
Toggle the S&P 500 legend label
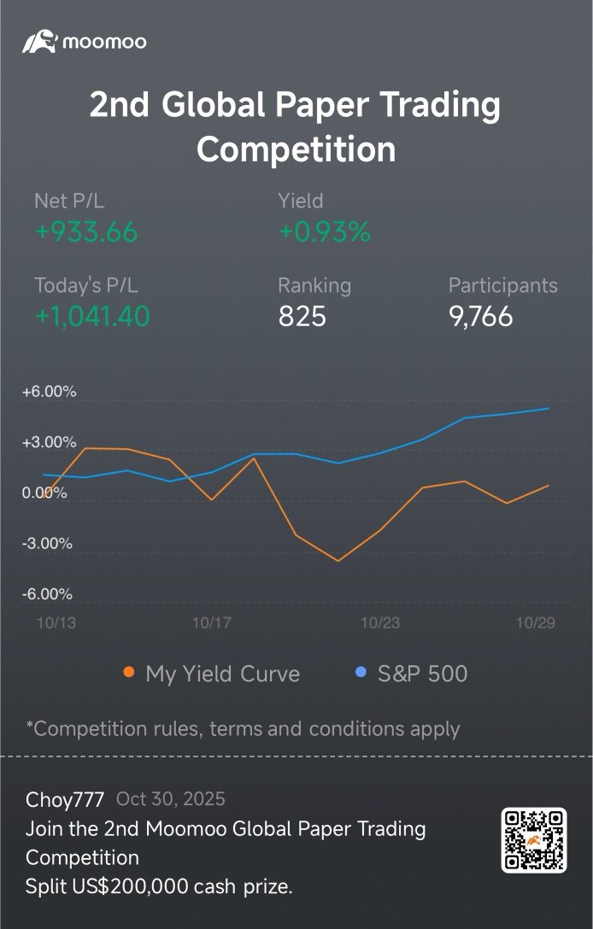[422, 674]
